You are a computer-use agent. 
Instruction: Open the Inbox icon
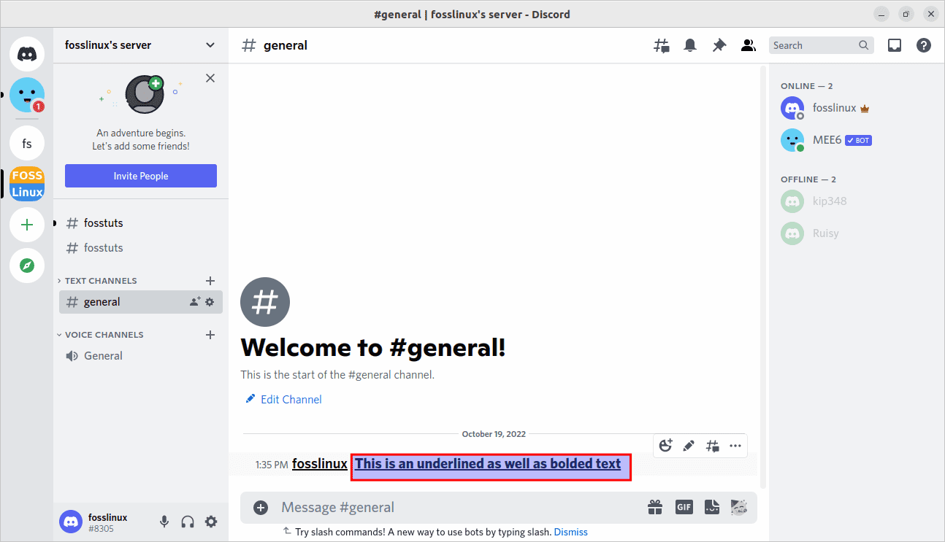pos(895,45)
